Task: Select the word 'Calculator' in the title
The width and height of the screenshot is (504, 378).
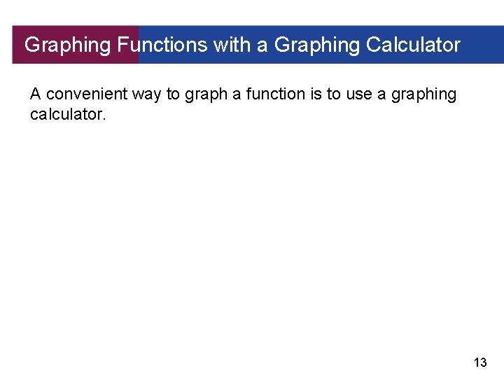Action: pos(413,45)
